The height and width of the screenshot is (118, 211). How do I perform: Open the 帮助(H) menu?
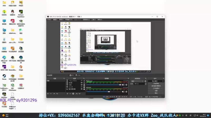tap(100, 20)
